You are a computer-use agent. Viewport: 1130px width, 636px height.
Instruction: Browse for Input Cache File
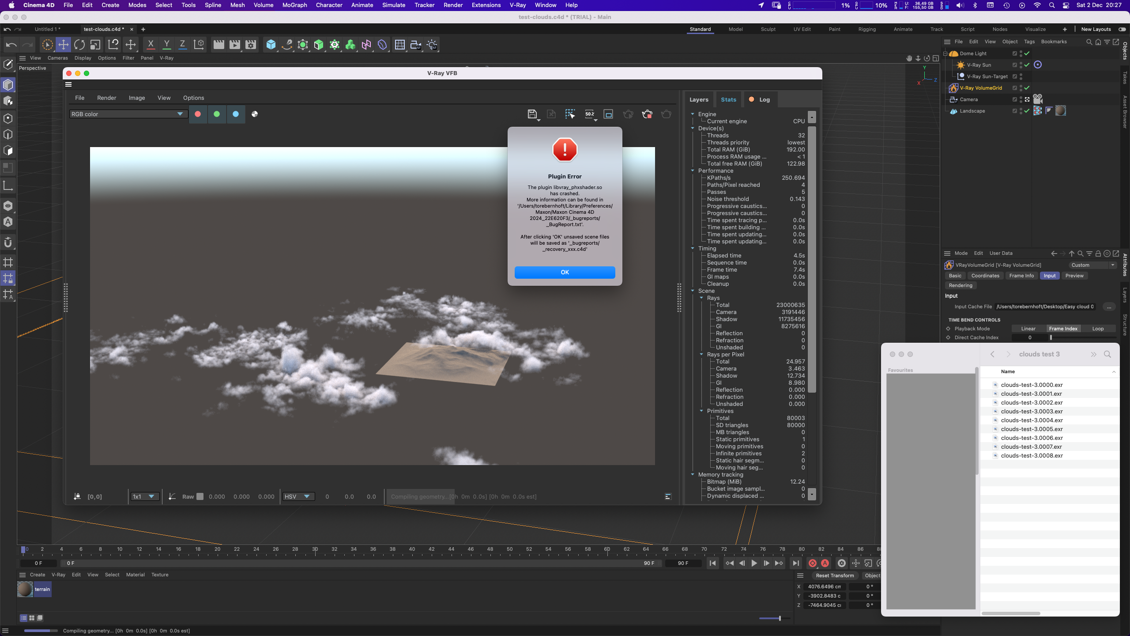pos(1109,307)
